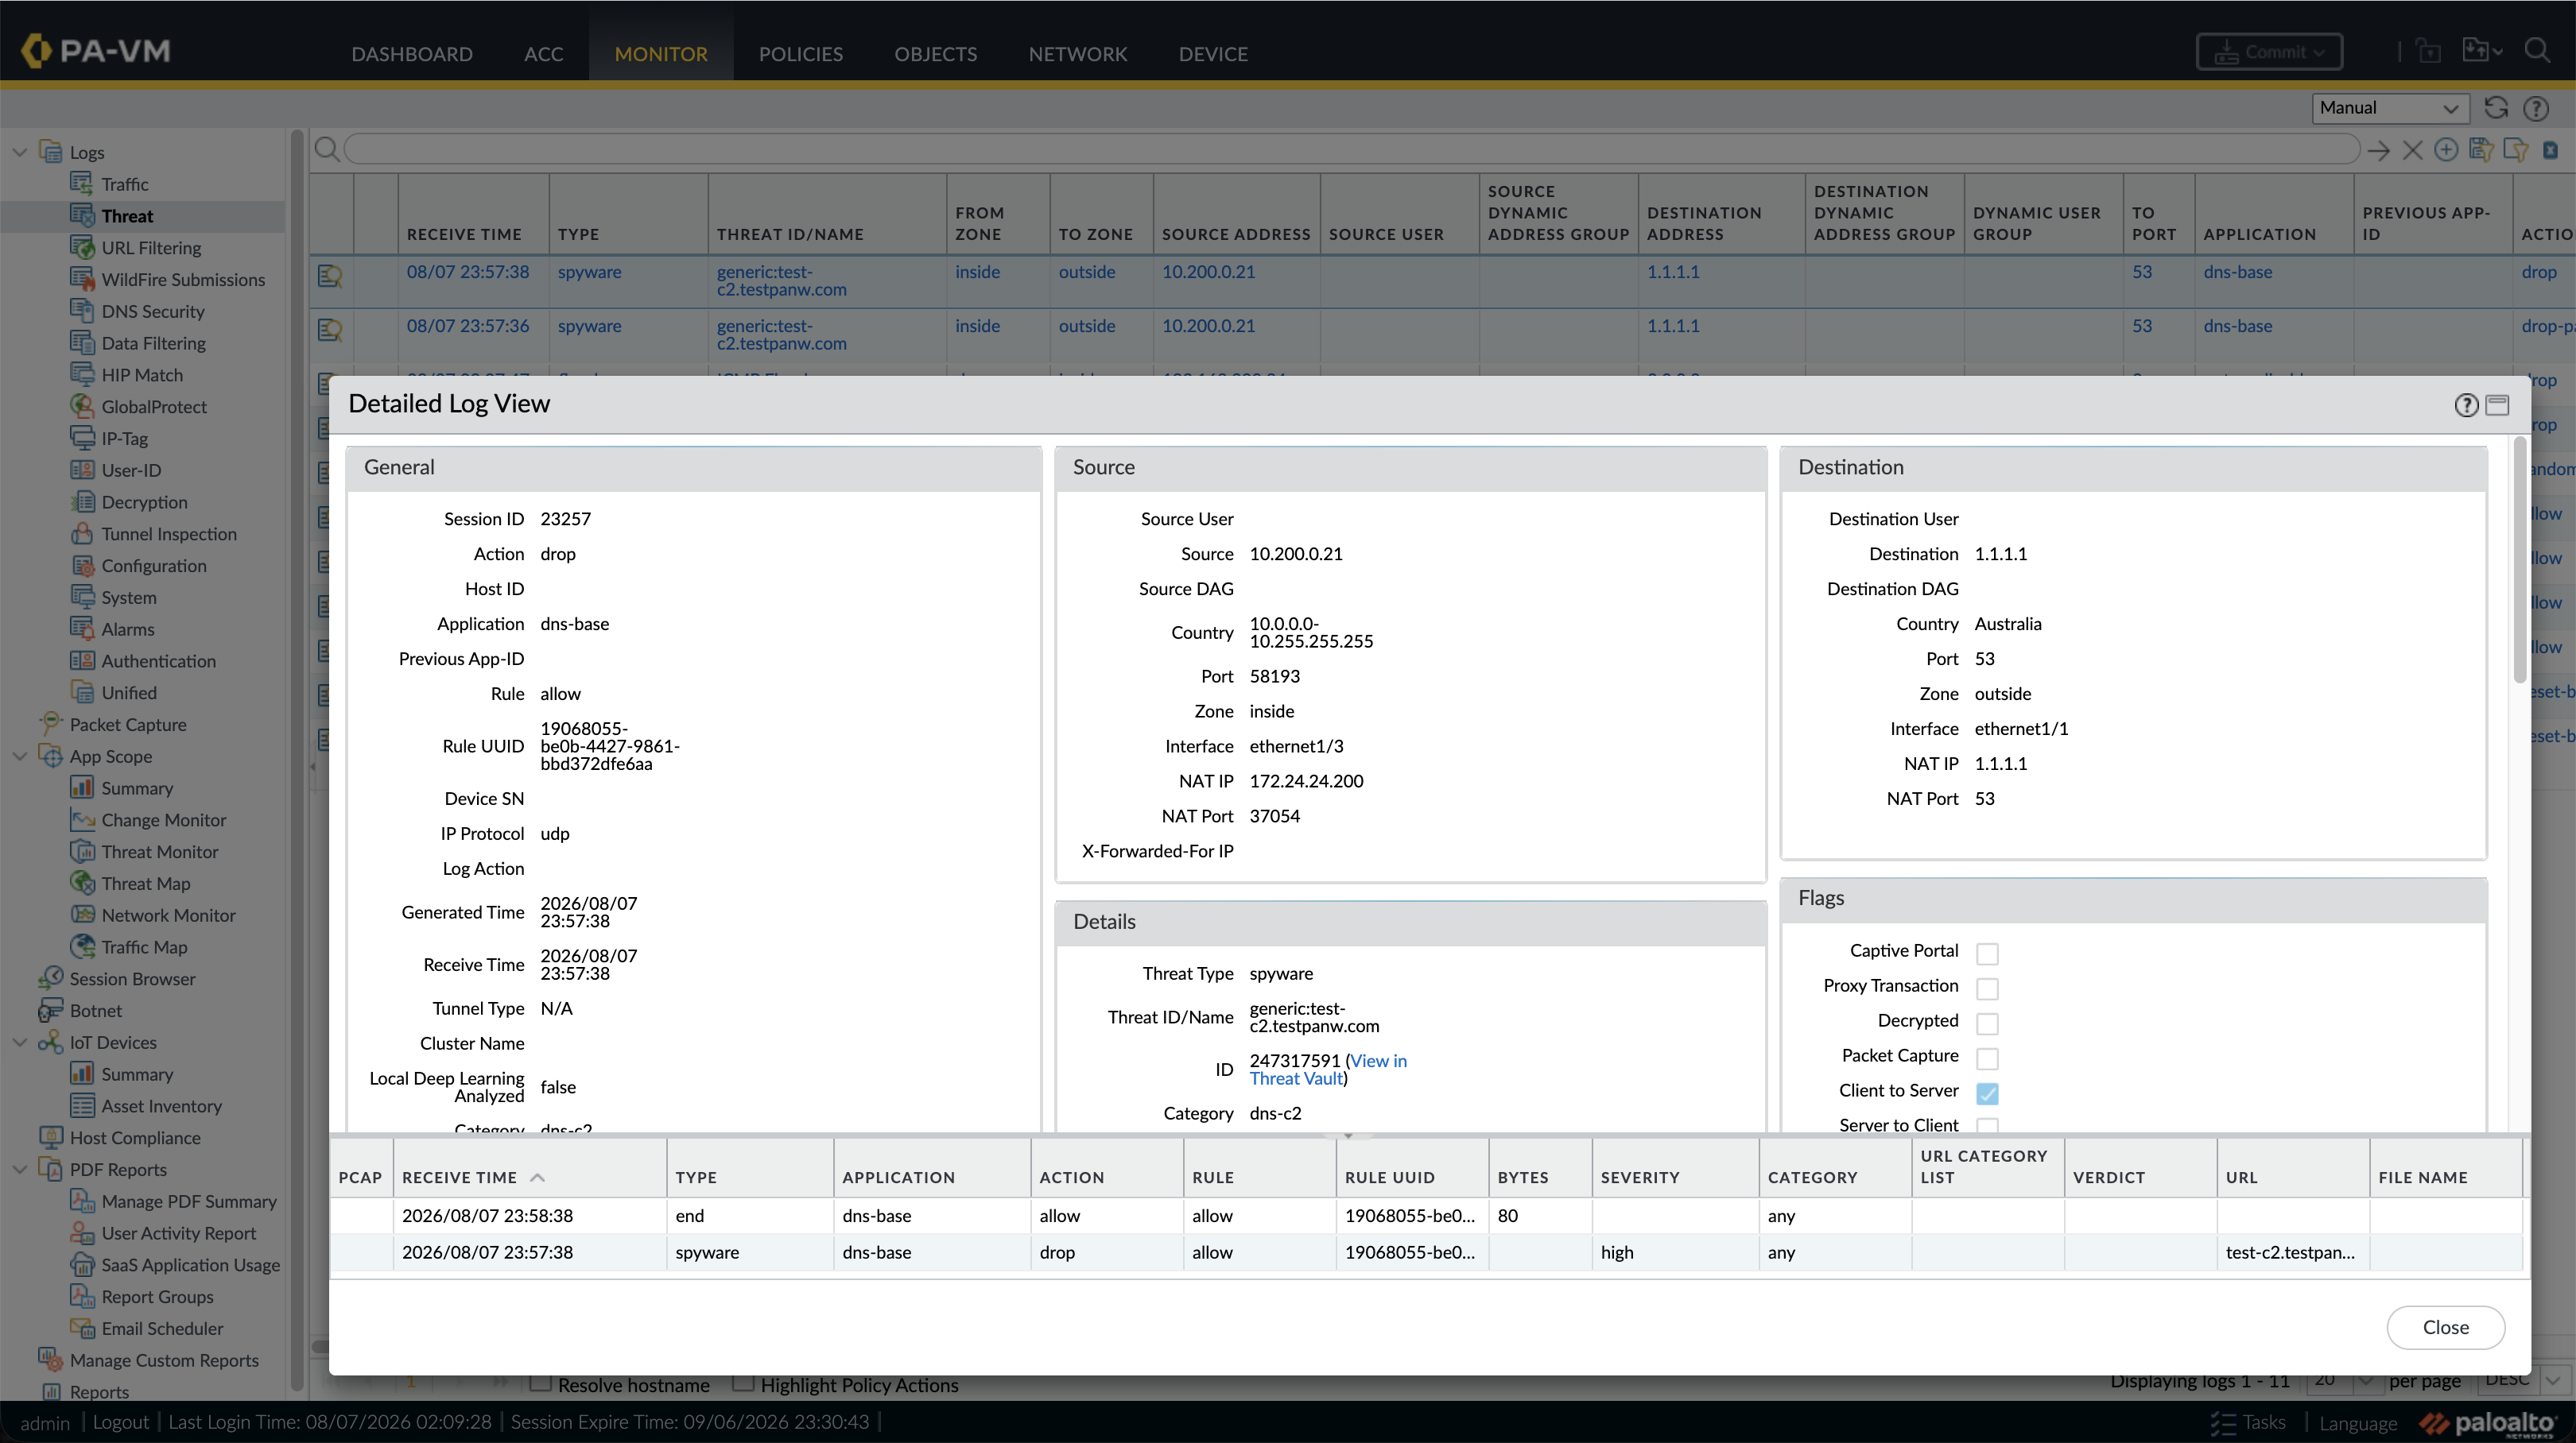This screenshot has height=1443, width=2576.
Task: Close the Detailed Log View dialog
Action: (2445, 1327)
